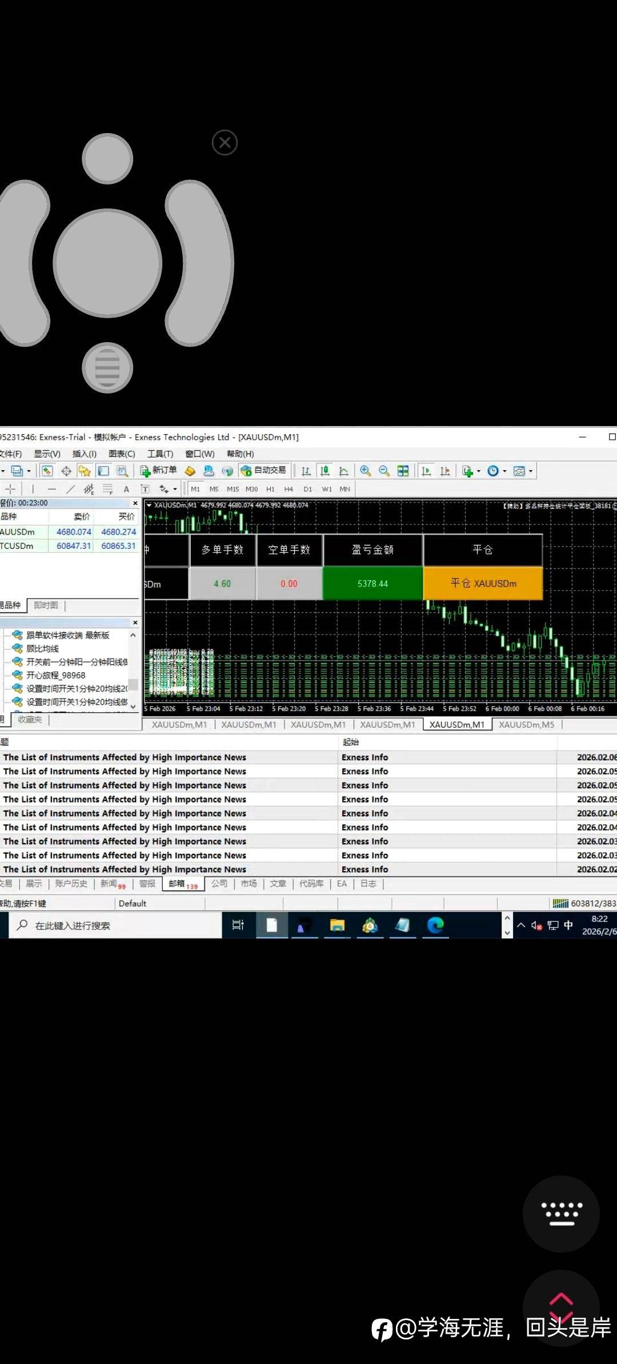The width and height of the screenshot is (617, 1364).
Task: Switch to the XAUUSDm,M5 chart tab
Action: coord(526,724)
